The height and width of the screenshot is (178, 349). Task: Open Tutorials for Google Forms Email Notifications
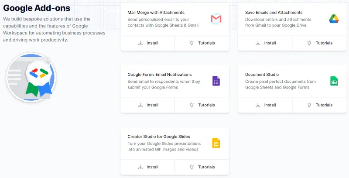pos(202,105)
